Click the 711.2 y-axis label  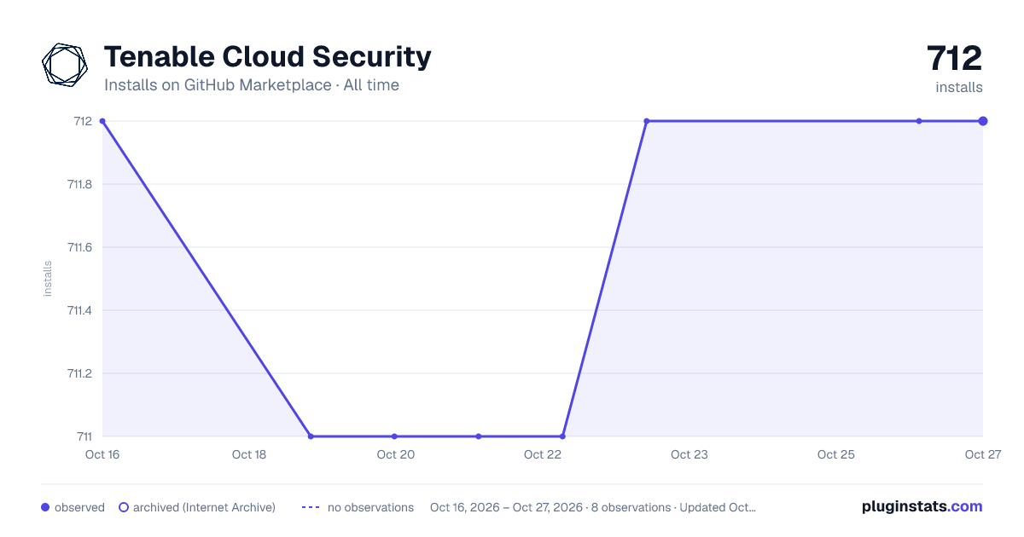[79, 373]
